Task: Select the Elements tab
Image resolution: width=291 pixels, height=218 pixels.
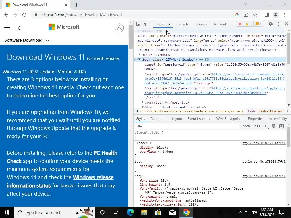Action: tap(163, 24)
